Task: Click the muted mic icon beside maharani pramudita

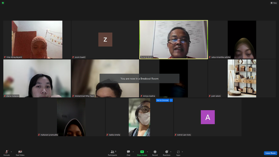Action: coord(39,135)
